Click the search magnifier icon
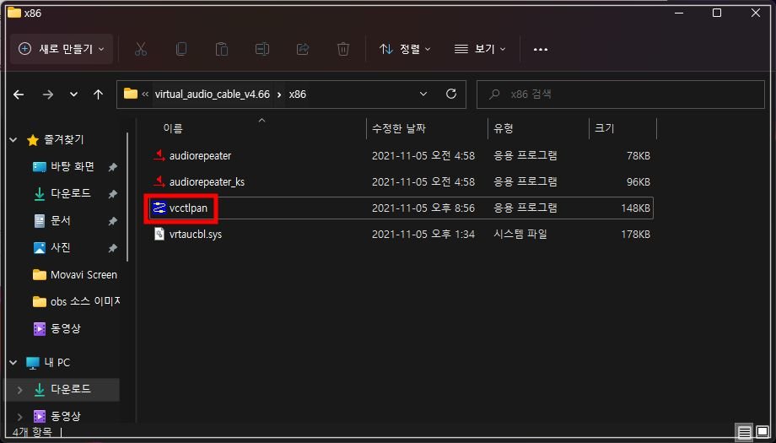This screenshot has height=443, width=776. pos(494,94)
